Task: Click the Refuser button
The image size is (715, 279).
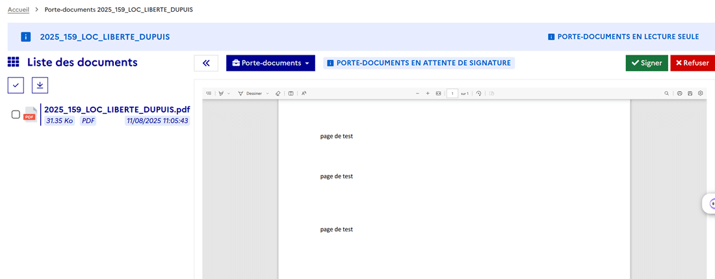Action: [x=692, y=63]
